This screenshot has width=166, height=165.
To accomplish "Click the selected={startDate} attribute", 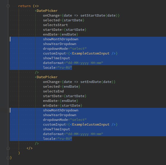I will 64,20.
